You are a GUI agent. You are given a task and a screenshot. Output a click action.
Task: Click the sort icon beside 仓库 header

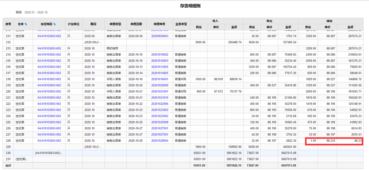click(x=26, y=24)
